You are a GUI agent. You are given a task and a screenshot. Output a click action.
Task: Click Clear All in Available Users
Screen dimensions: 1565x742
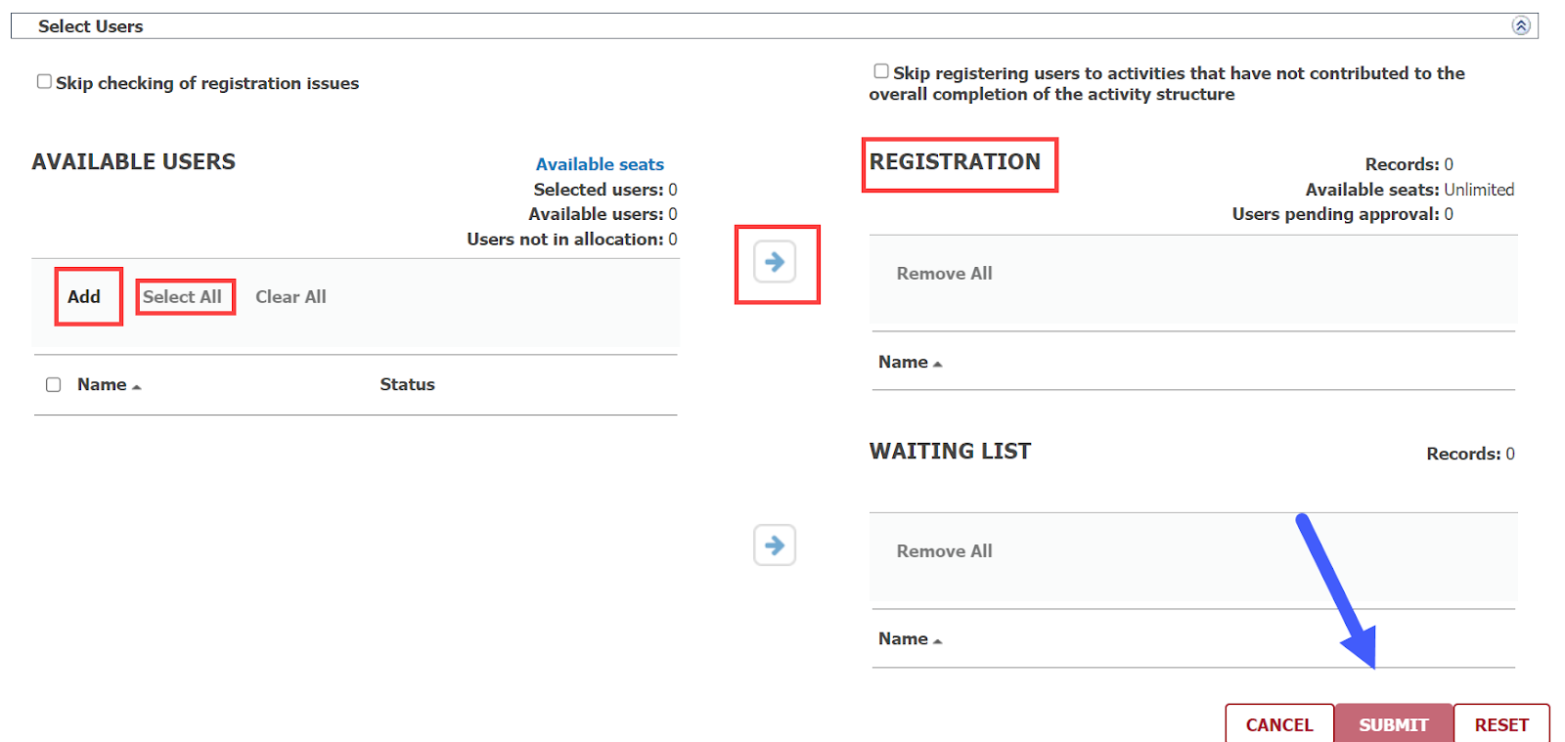[x=291, y=296]
